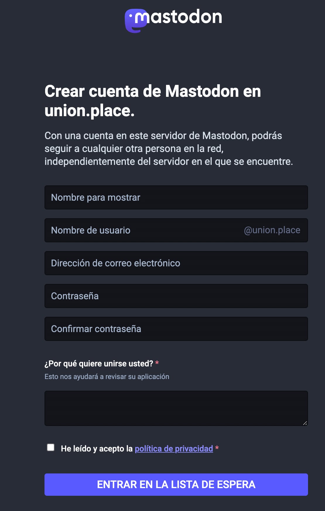Focus the 'Contraseña' password field

pos(176,296)
